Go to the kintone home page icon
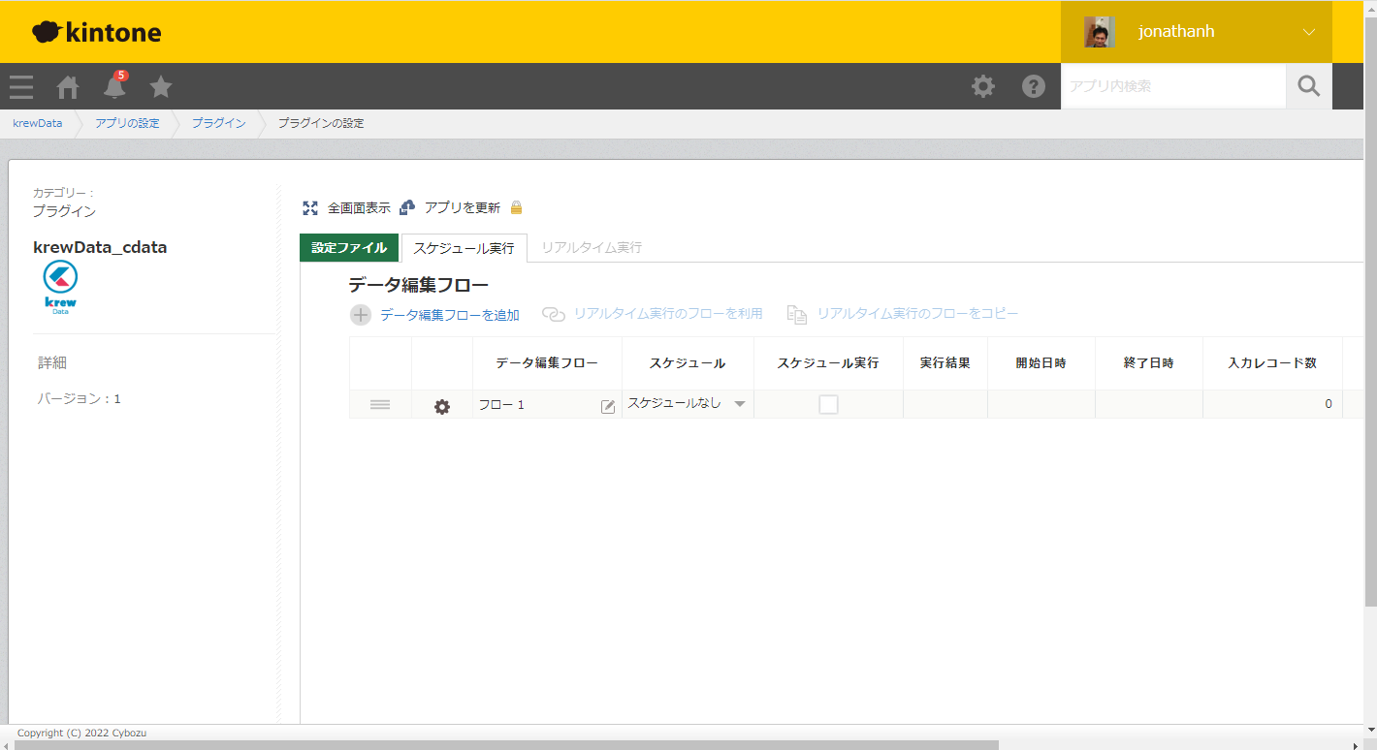This screenshot has width=1377, height=750. tap(68, 87)
